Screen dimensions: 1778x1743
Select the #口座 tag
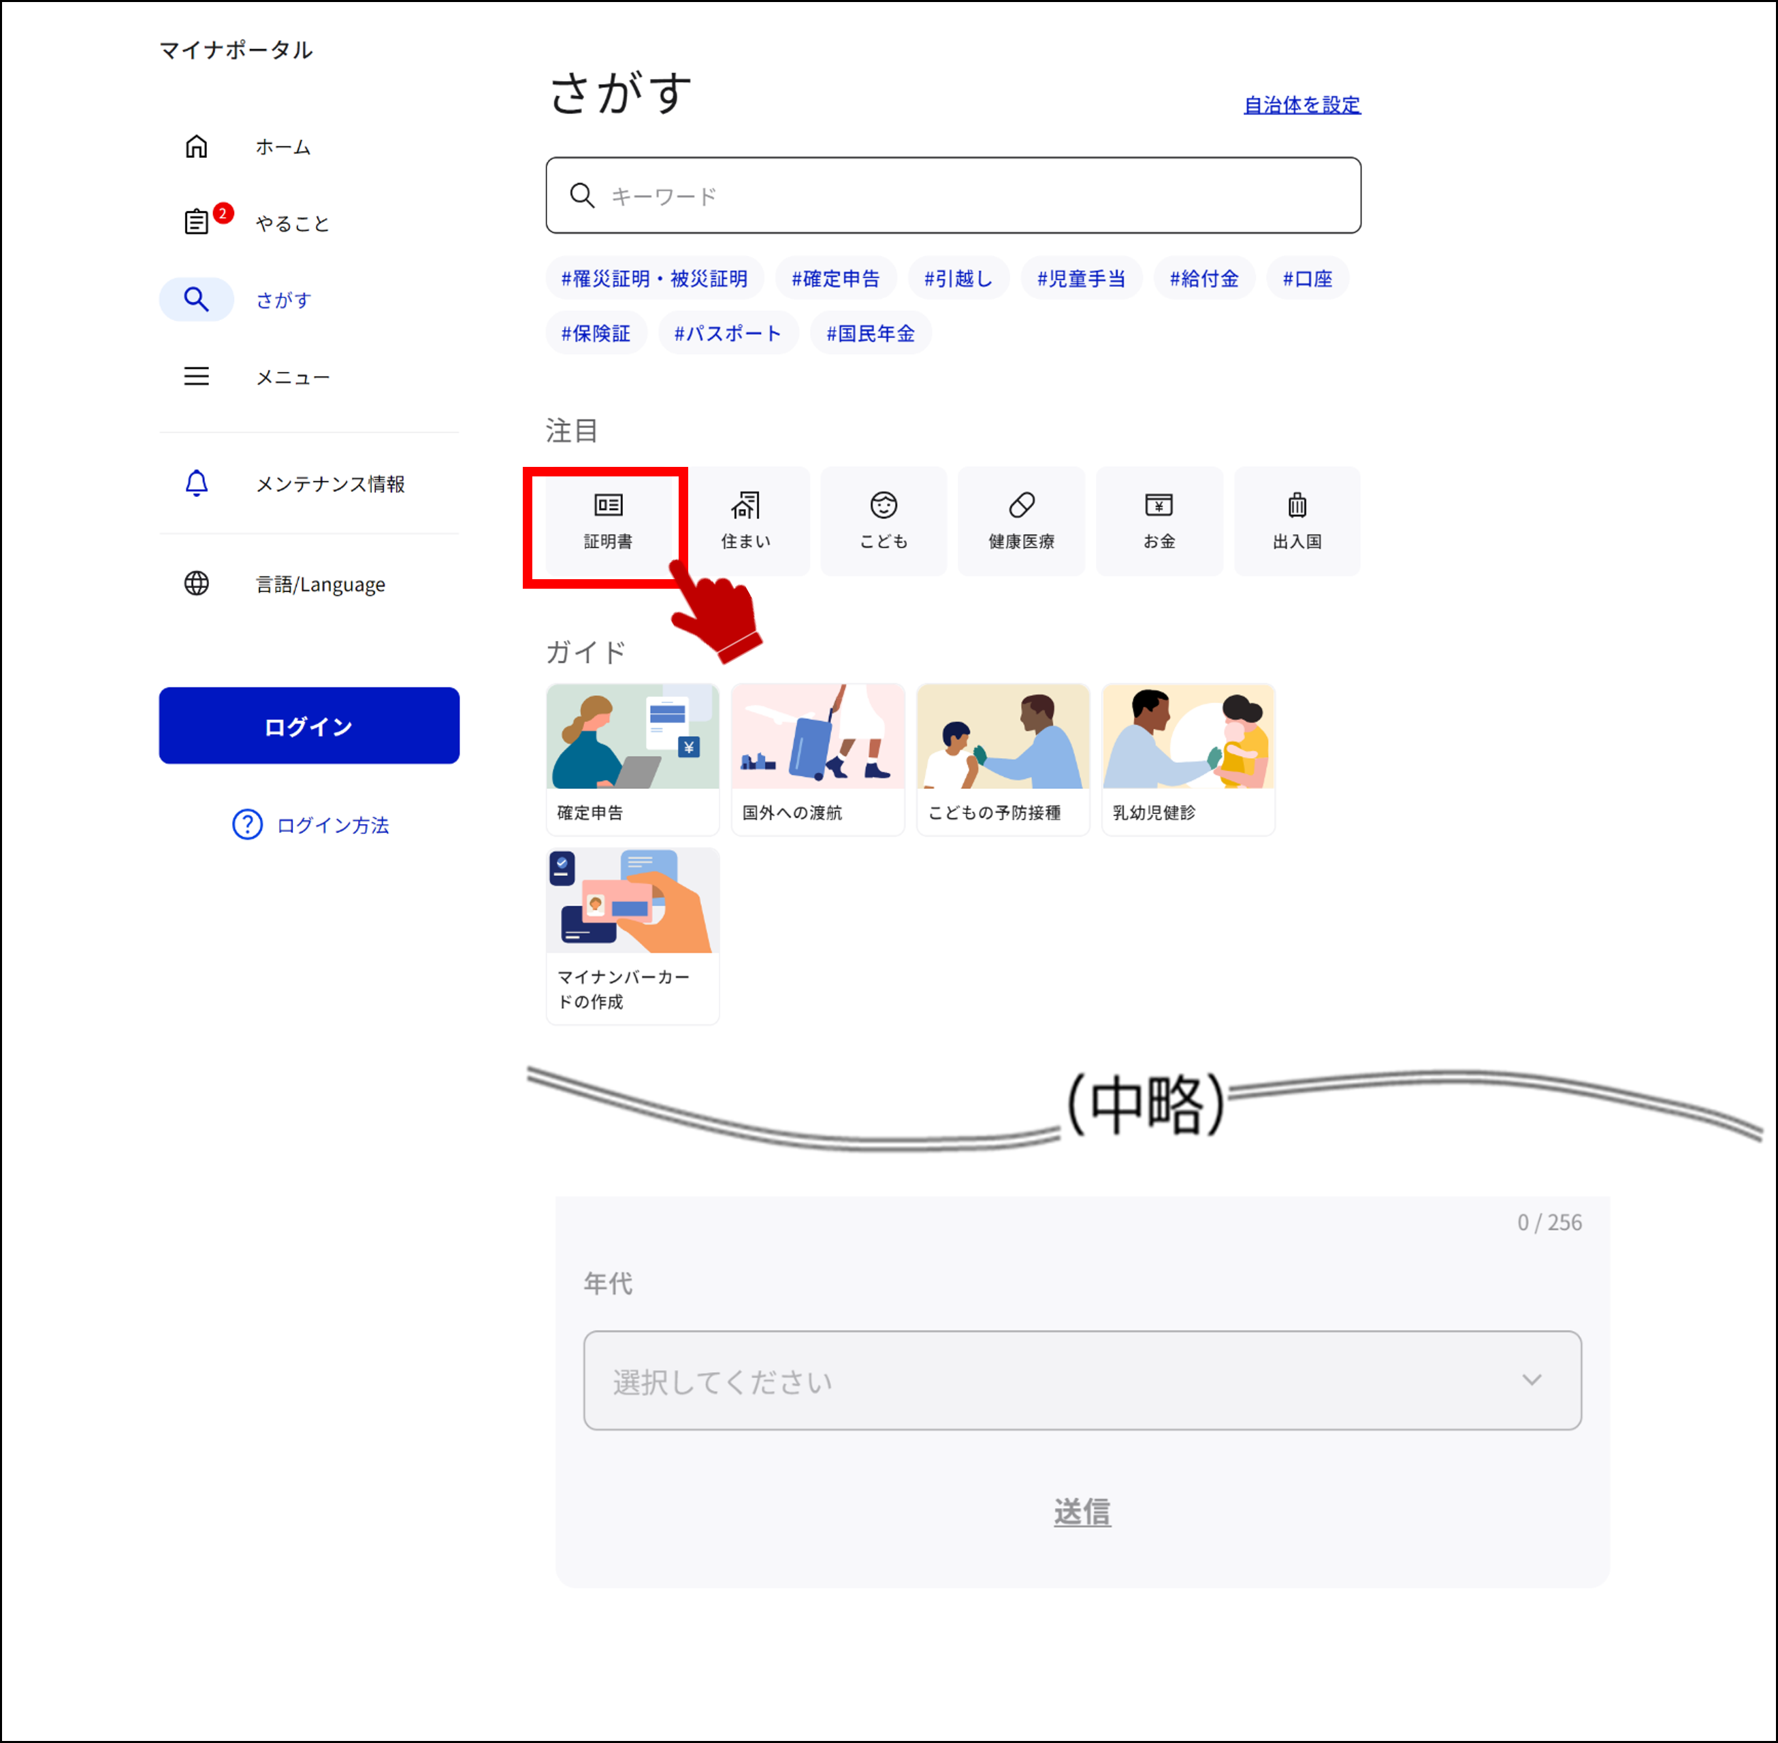point(1308,278)
